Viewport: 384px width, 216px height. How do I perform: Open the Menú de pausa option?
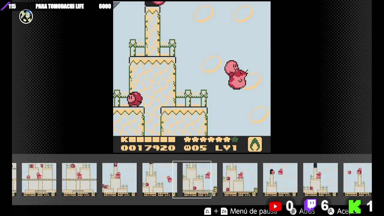point(253,211)
